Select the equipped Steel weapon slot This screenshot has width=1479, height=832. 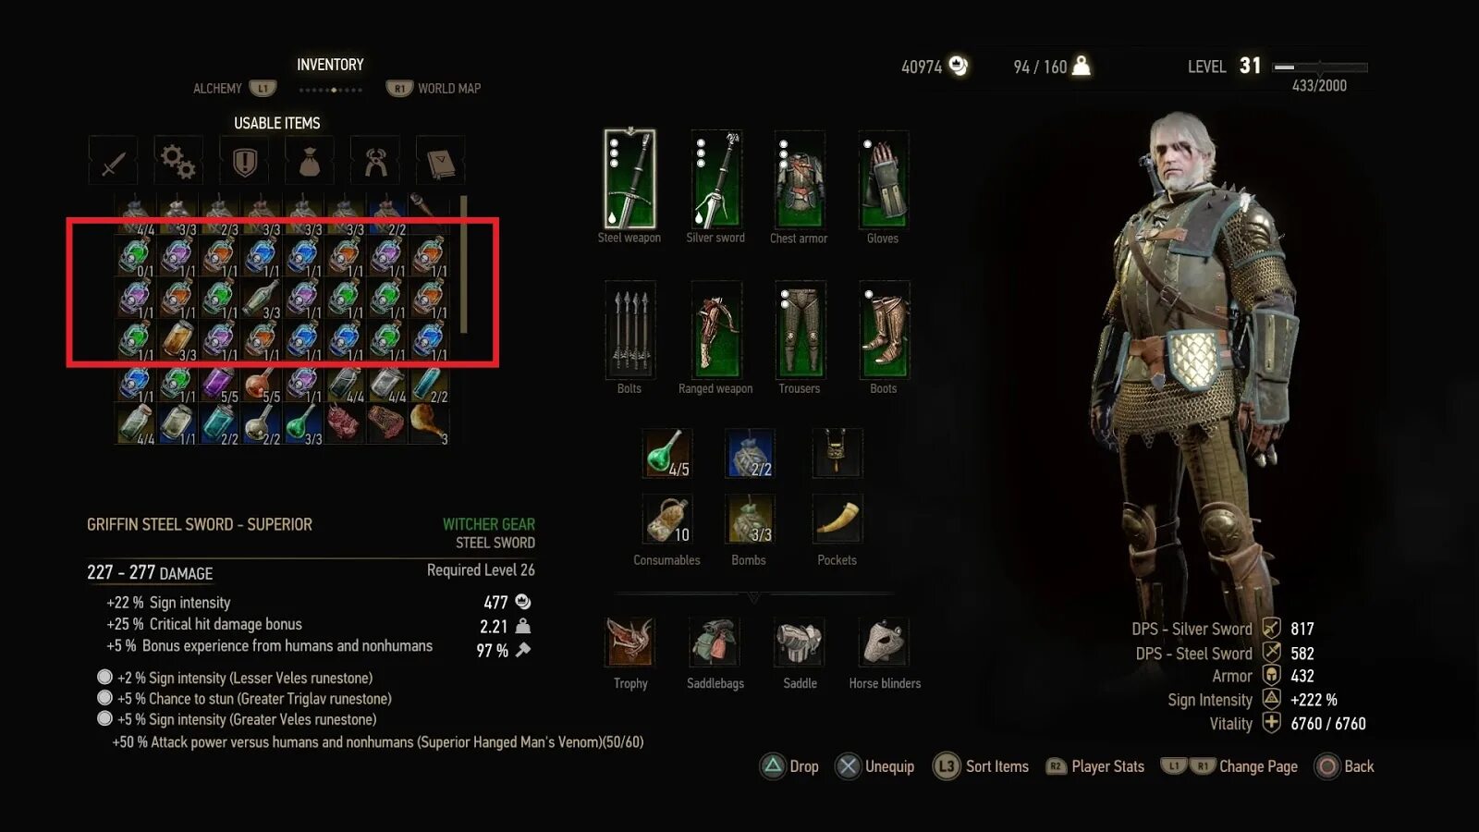point(629,178)
